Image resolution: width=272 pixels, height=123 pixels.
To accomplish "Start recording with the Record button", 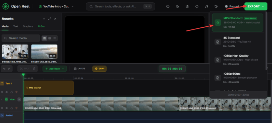I will click(x=232, y=6).
